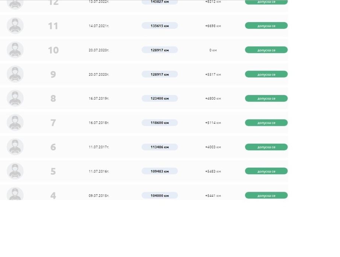340x257 pixels.
Task: Click the mechanic avatar icon in row 9
Action: 15,74
